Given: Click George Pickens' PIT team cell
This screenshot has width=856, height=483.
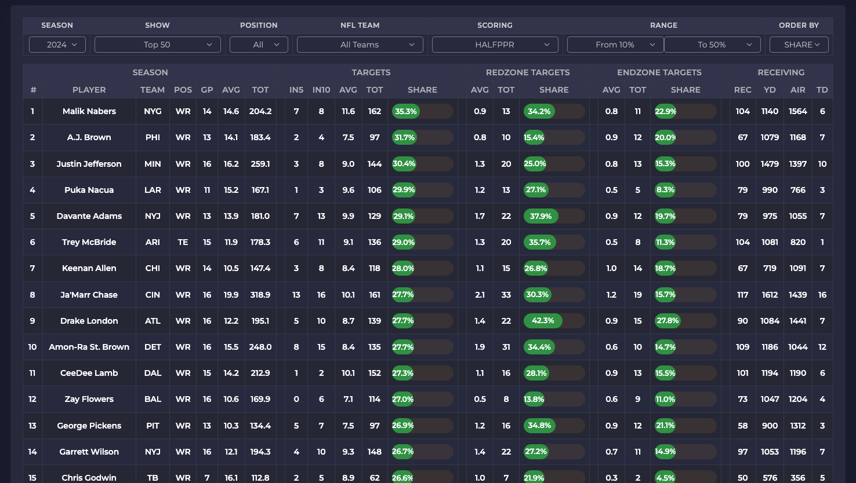Looking at the screenshot, I should 153,426.
